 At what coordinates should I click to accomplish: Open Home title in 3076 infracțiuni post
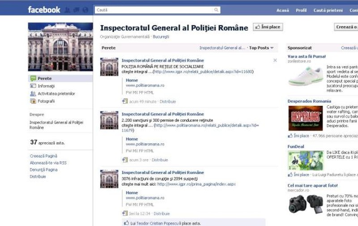(x=132, y=193)
